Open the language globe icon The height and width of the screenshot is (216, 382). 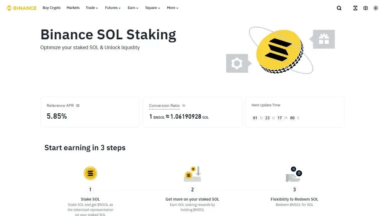[x=366, y=8]
